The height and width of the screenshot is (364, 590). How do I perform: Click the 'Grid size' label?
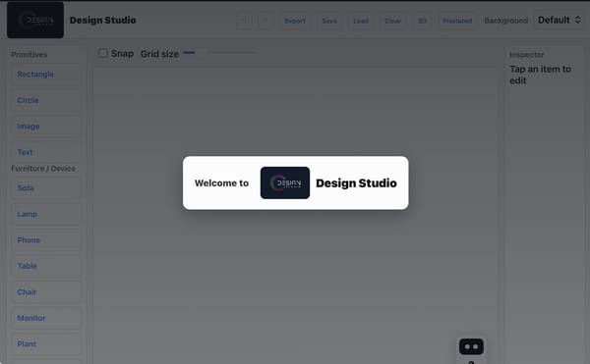[159, 54]
